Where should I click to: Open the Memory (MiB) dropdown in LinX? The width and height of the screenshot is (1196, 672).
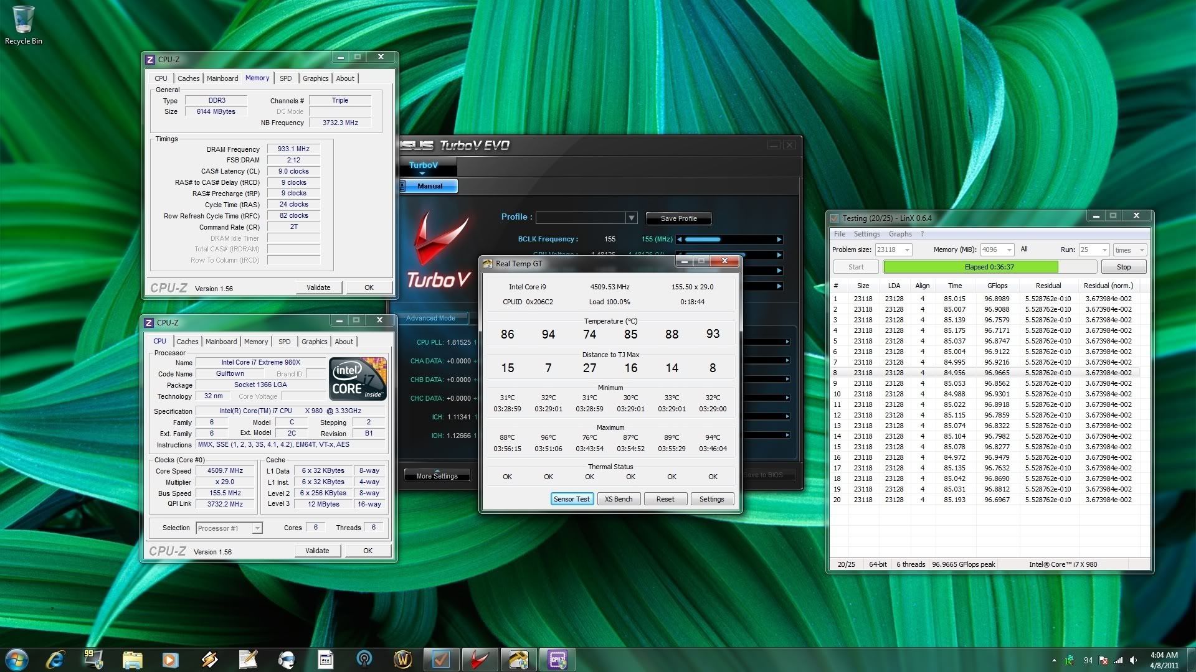click(x=1009, y=250)
